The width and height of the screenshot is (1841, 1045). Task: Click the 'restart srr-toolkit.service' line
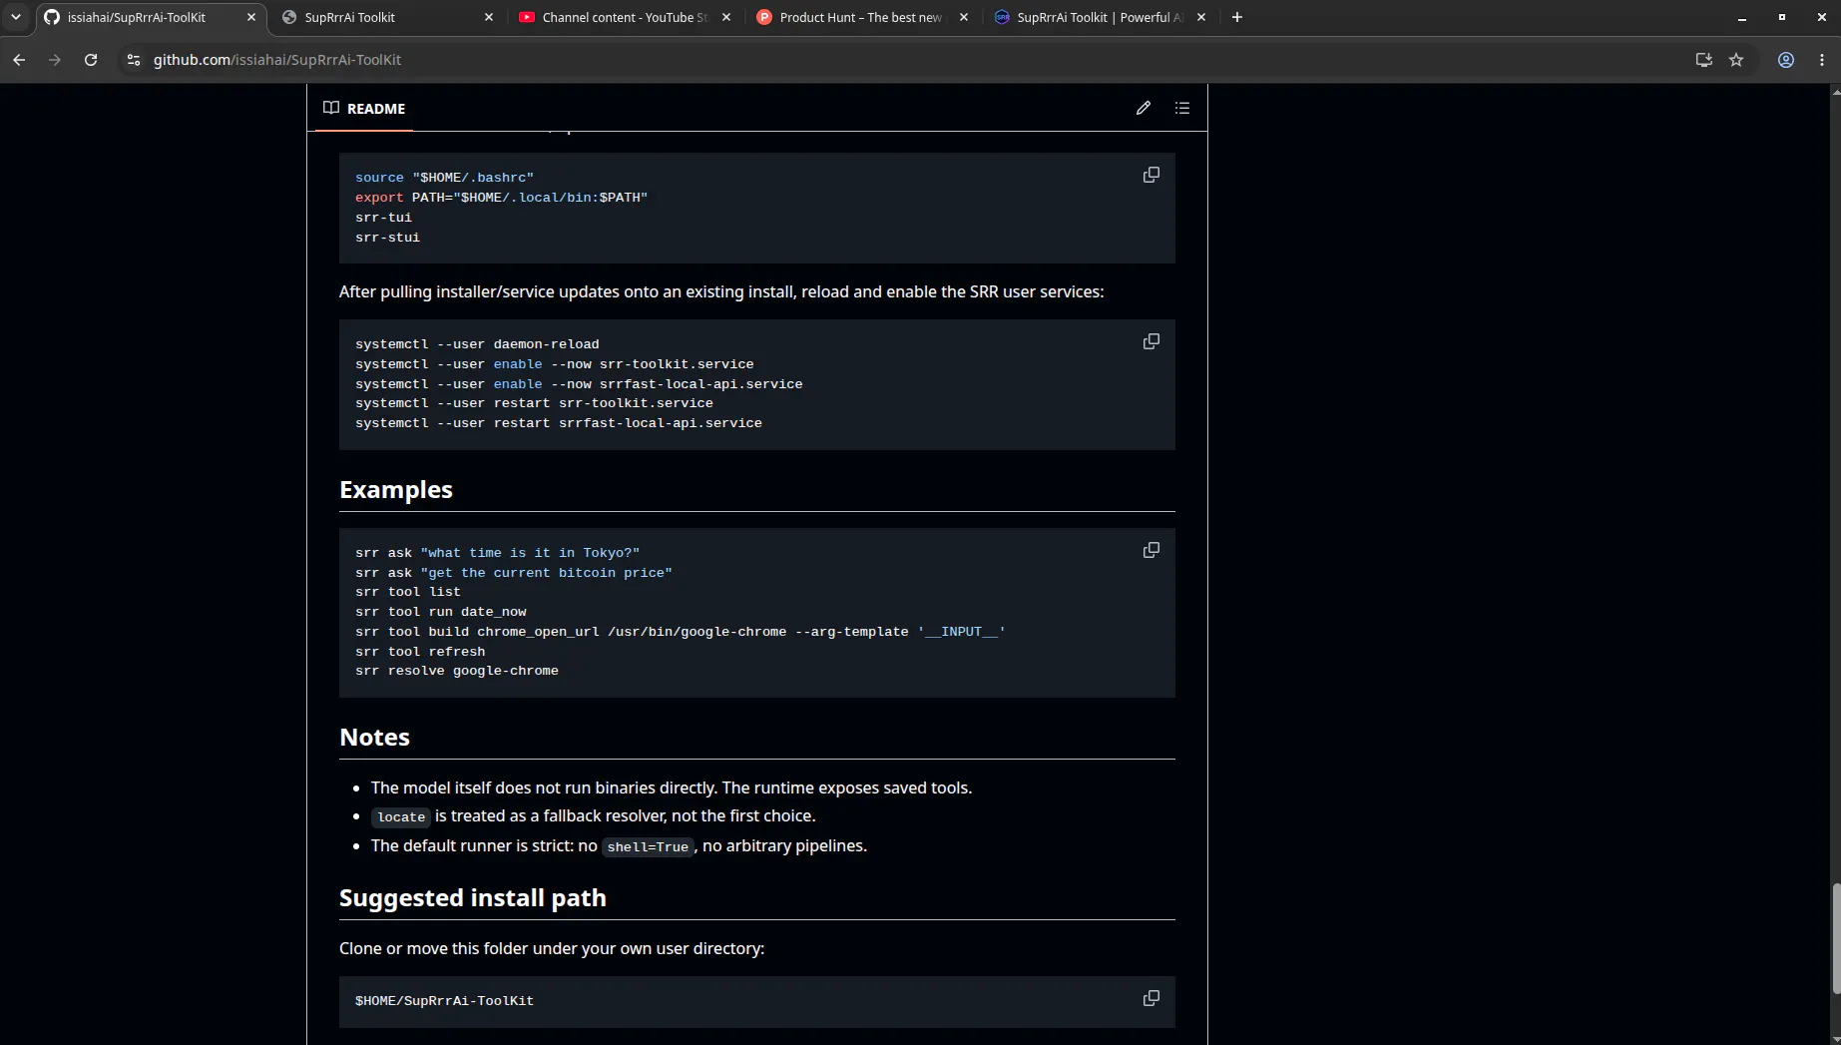(534, 403)
